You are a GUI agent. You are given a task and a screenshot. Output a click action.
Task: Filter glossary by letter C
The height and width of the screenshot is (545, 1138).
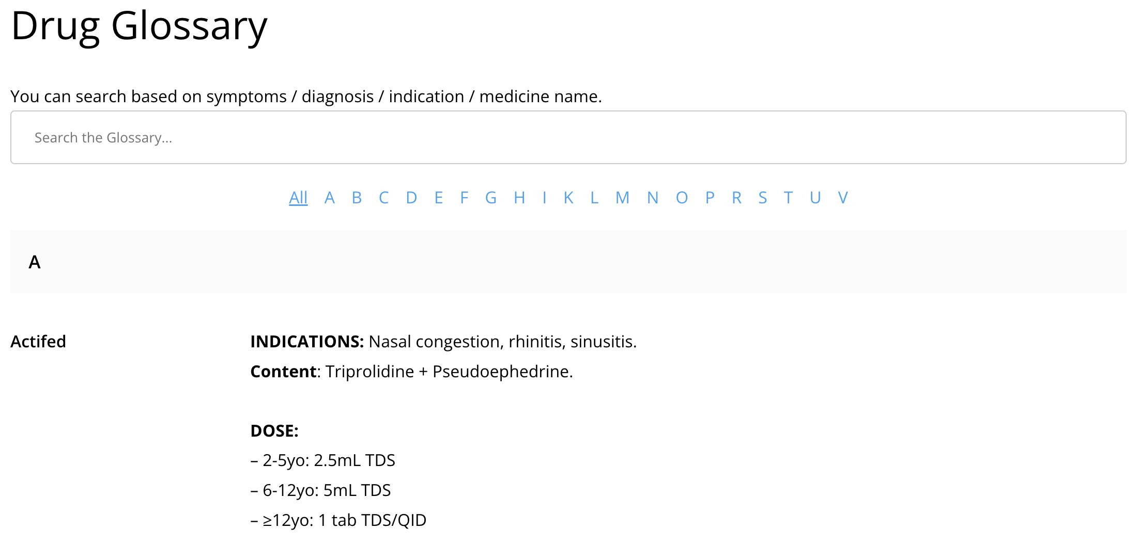(x=383, y=197)
